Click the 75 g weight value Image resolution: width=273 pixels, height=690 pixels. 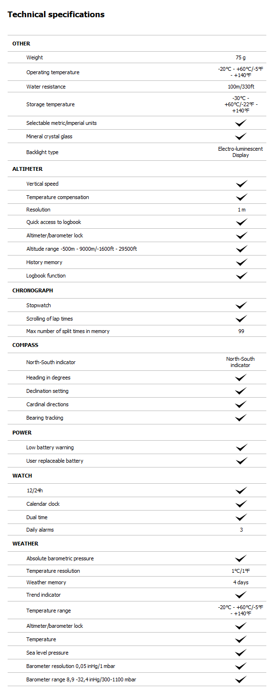[x=241, y=57]
